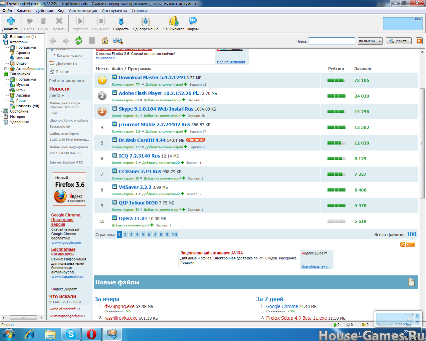Click Start all toolbar icon
This screenshot has width=426, height=341.
(80, 21)
